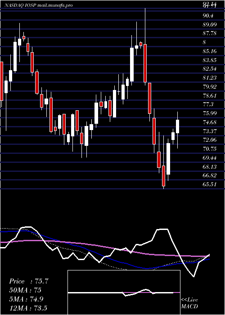Click the 68.13 price axis label
The height and width of the screenshot is (315, 225).
210,166
